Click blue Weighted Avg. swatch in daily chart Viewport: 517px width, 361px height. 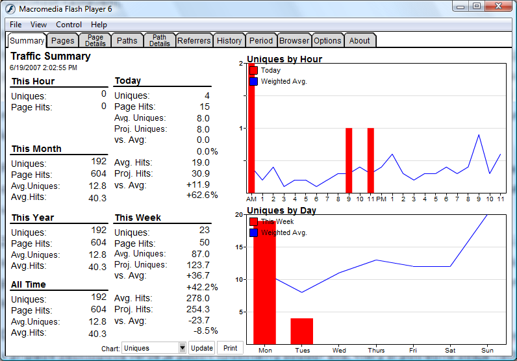point(253,232)
